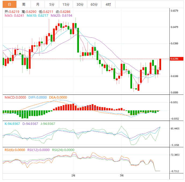
Task: Click the MA5 indicator value label
Action: [14, 16]
